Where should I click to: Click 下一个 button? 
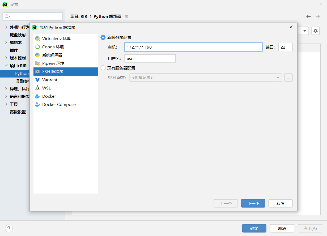point(253,203)
